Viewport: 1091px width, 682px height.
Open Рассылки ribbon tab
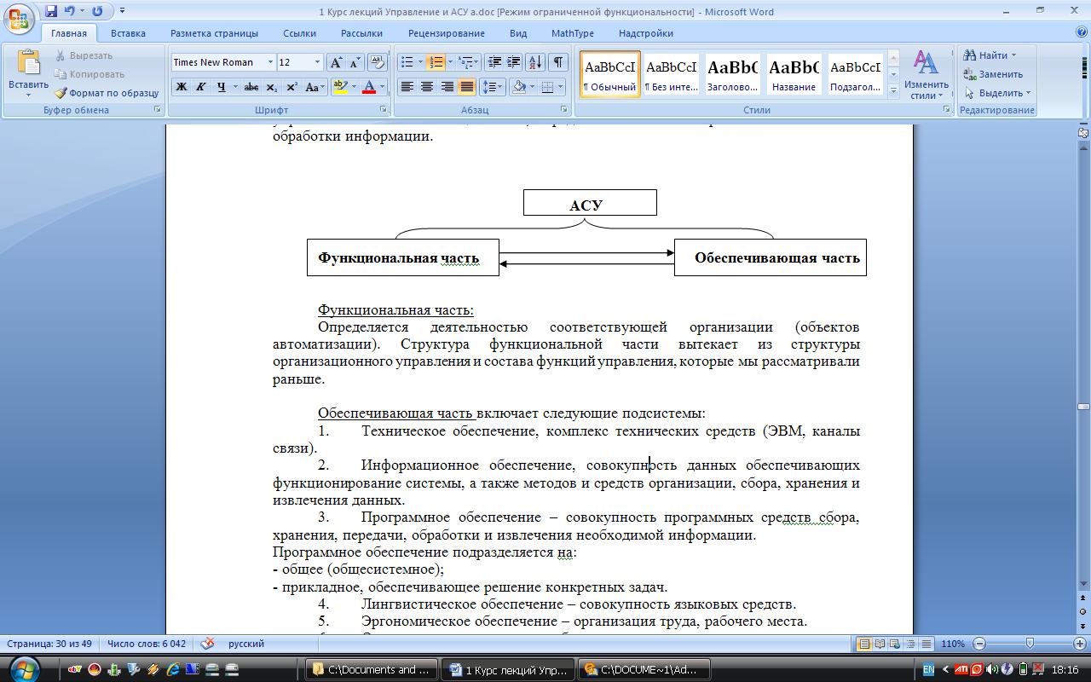(x=361, y=33)
